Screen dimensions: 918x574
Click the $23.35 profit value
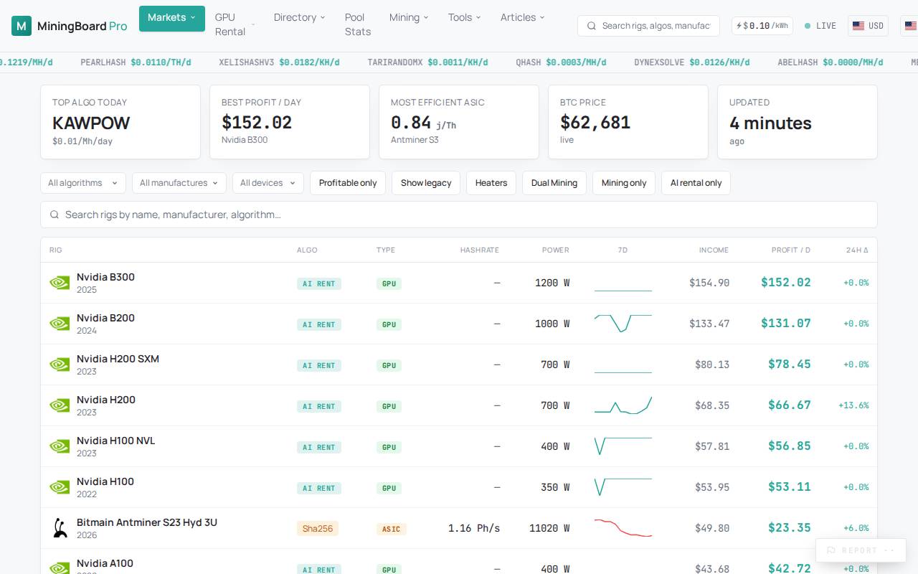click(790, 528)
